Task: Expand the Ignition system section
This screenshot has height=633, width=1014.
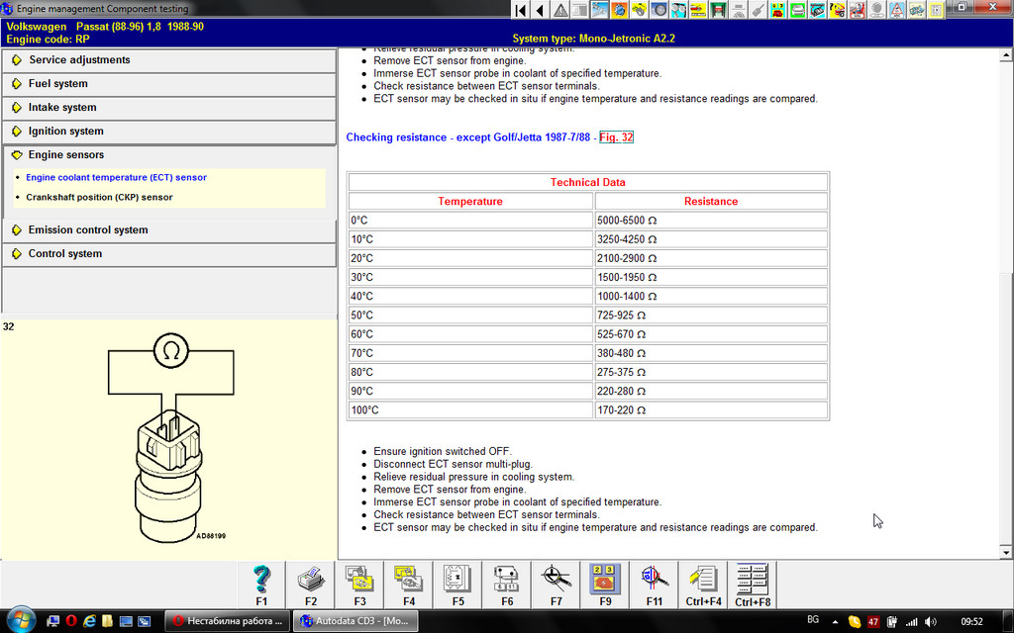Action: tap(65, 132)
